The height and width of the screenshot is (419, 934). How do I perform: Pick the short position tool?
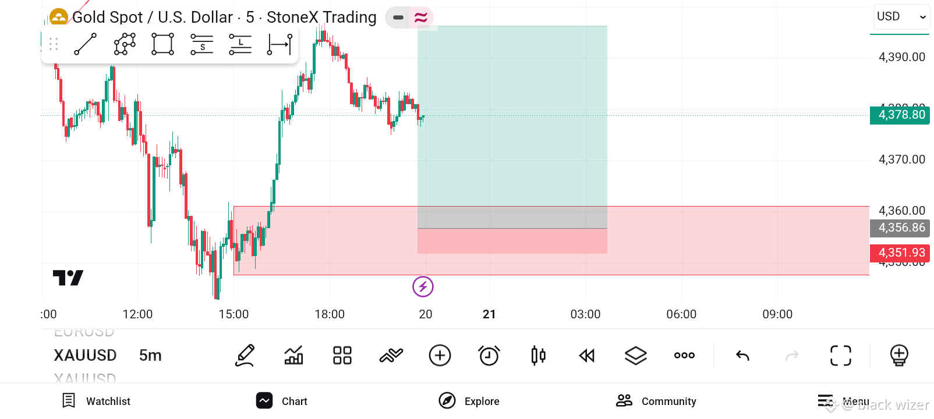[201, 44]
